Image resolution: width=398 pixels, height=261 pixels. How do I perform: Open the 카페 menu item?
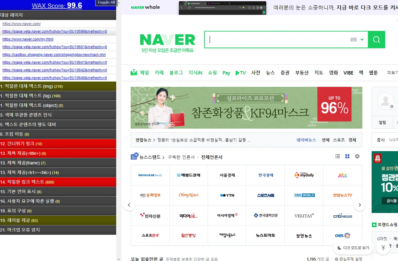click(x=159, y=73)
